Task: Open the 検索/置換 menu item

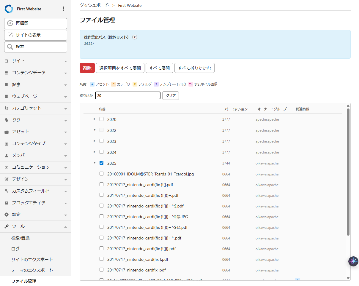Action: [21, 238]
